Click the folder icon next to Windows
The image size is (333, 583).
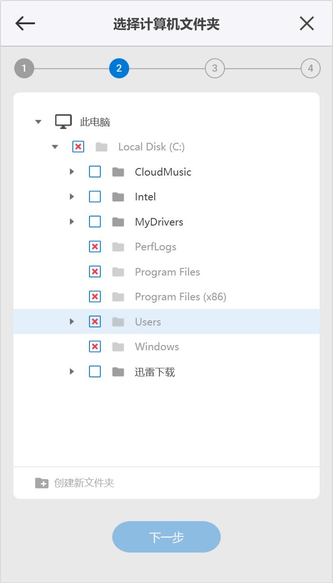click(118, 346)
